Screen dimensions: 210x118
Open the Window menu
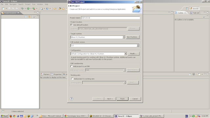(x=40, y=4)
